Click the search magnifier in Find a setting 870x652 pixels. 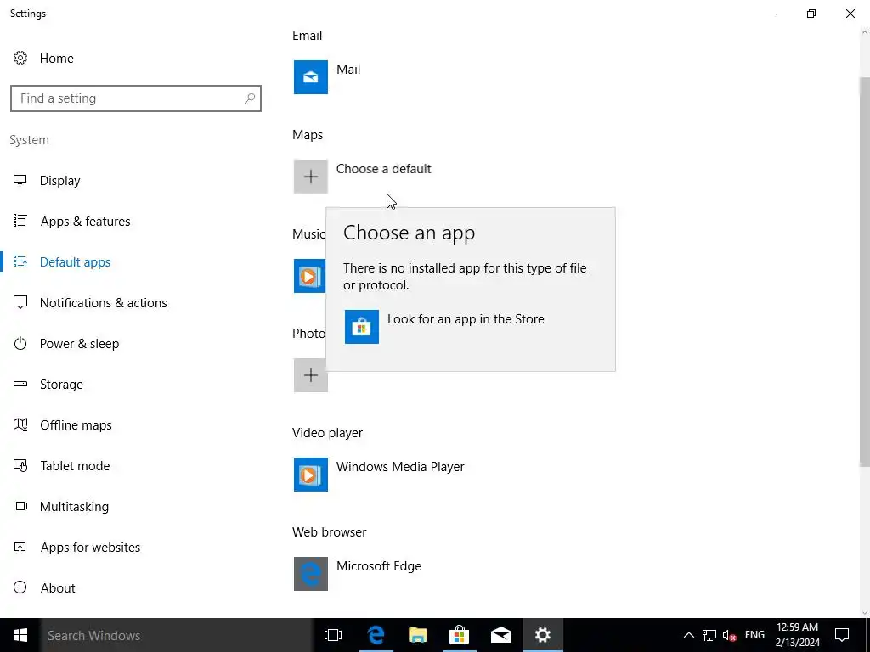tap(250, 98)
